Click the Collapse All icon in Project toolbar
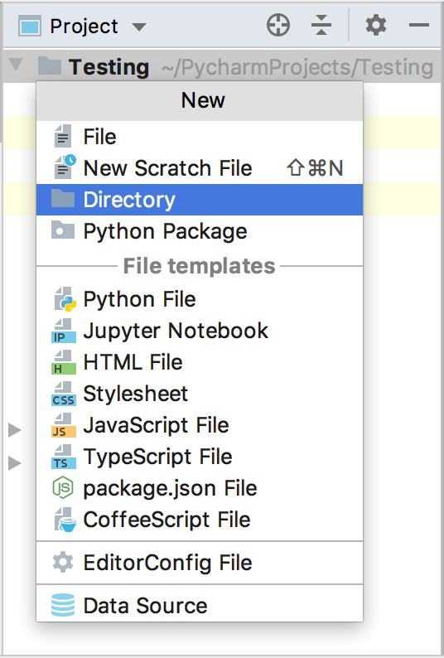 (x=321, y=25)
